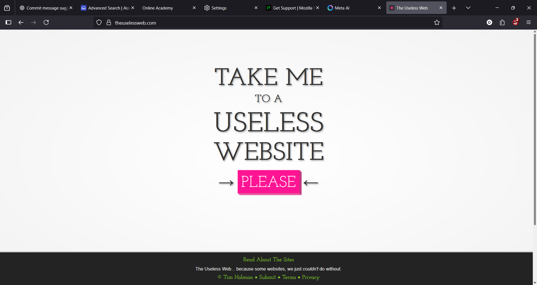Close the Meta AI tab
This screenshot has height=285, width=537.
[x=379, y=8]
